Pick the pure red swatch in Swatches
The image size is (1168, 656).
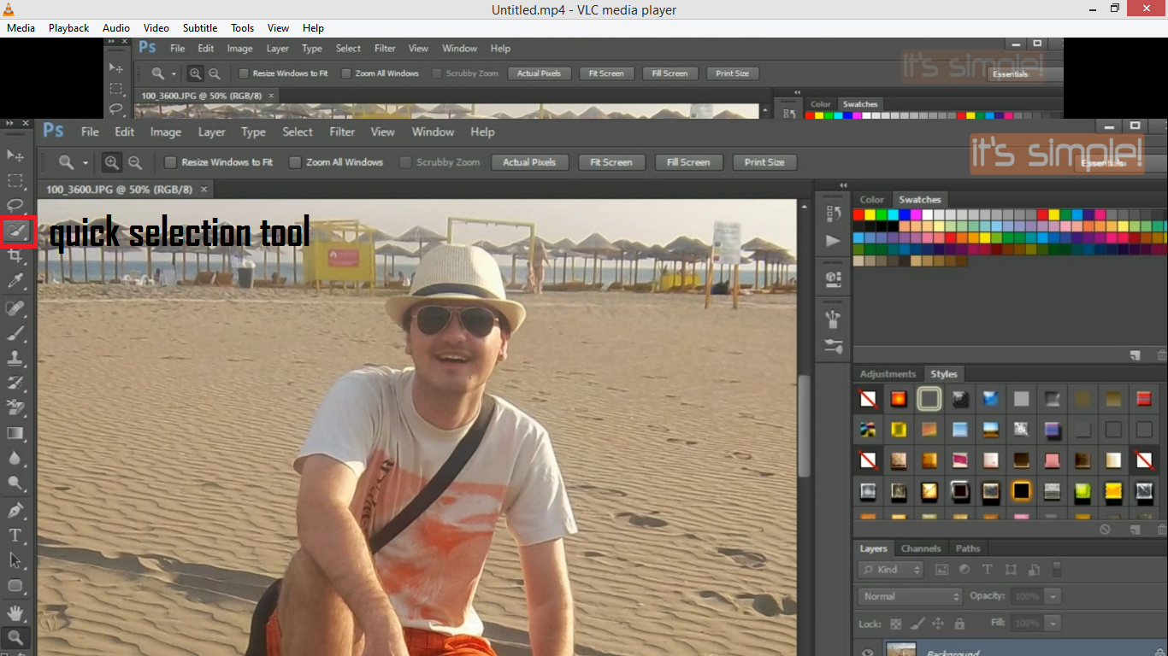tap(858, 214)
